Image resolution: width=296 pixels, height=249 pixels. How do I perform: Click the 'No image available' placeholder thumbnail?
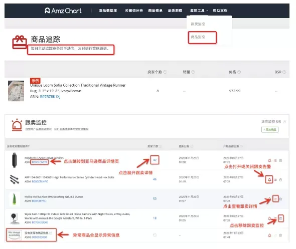coord(15,235)
